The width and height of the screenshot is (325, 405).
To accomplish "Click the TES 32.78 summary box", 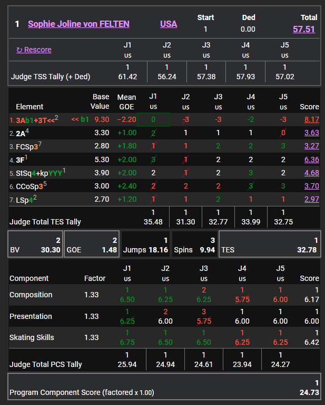I will point(269,244).
